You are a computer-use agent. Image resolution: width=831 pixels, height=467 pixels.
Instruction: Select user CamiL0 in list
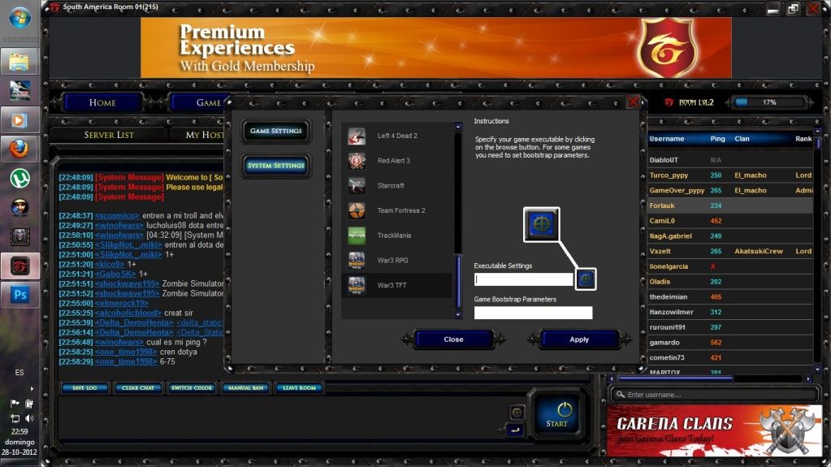[730, 221]
